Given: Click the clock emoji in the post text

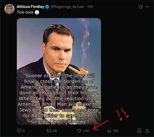Looking at the screenshot, I should click(37, 12).
